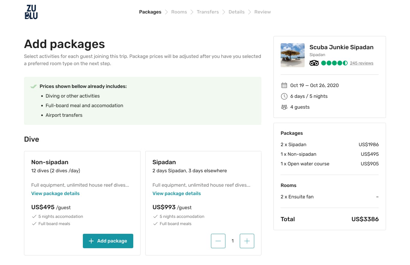This screenshot has height=265, width=410.
Task: Open the 245 reviews link
Action: (x=362, y=63)
